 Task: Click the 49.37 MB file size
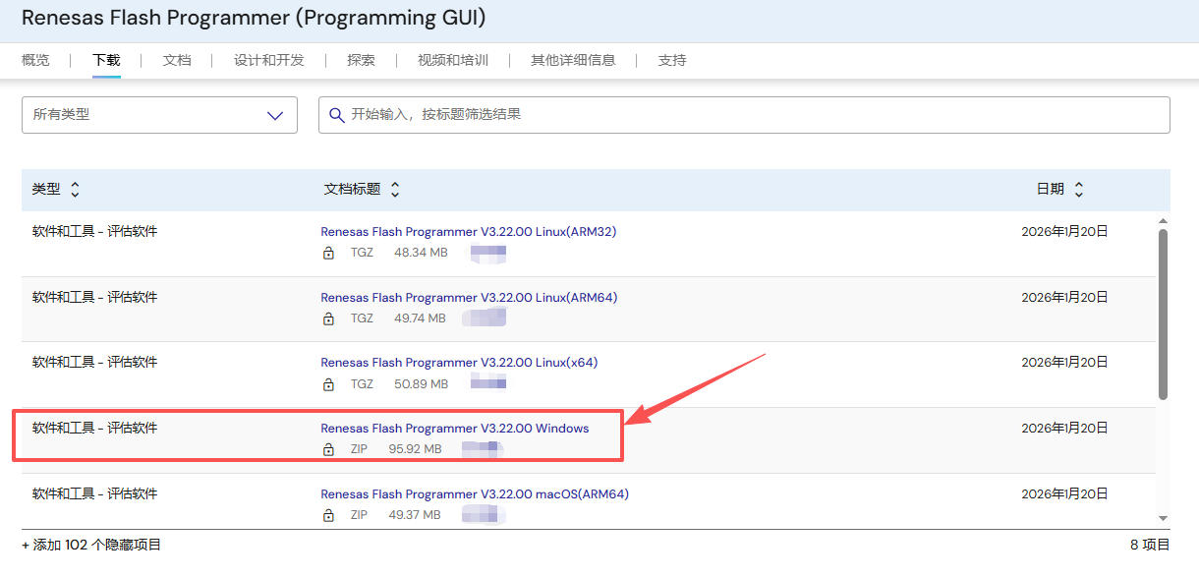414,515
